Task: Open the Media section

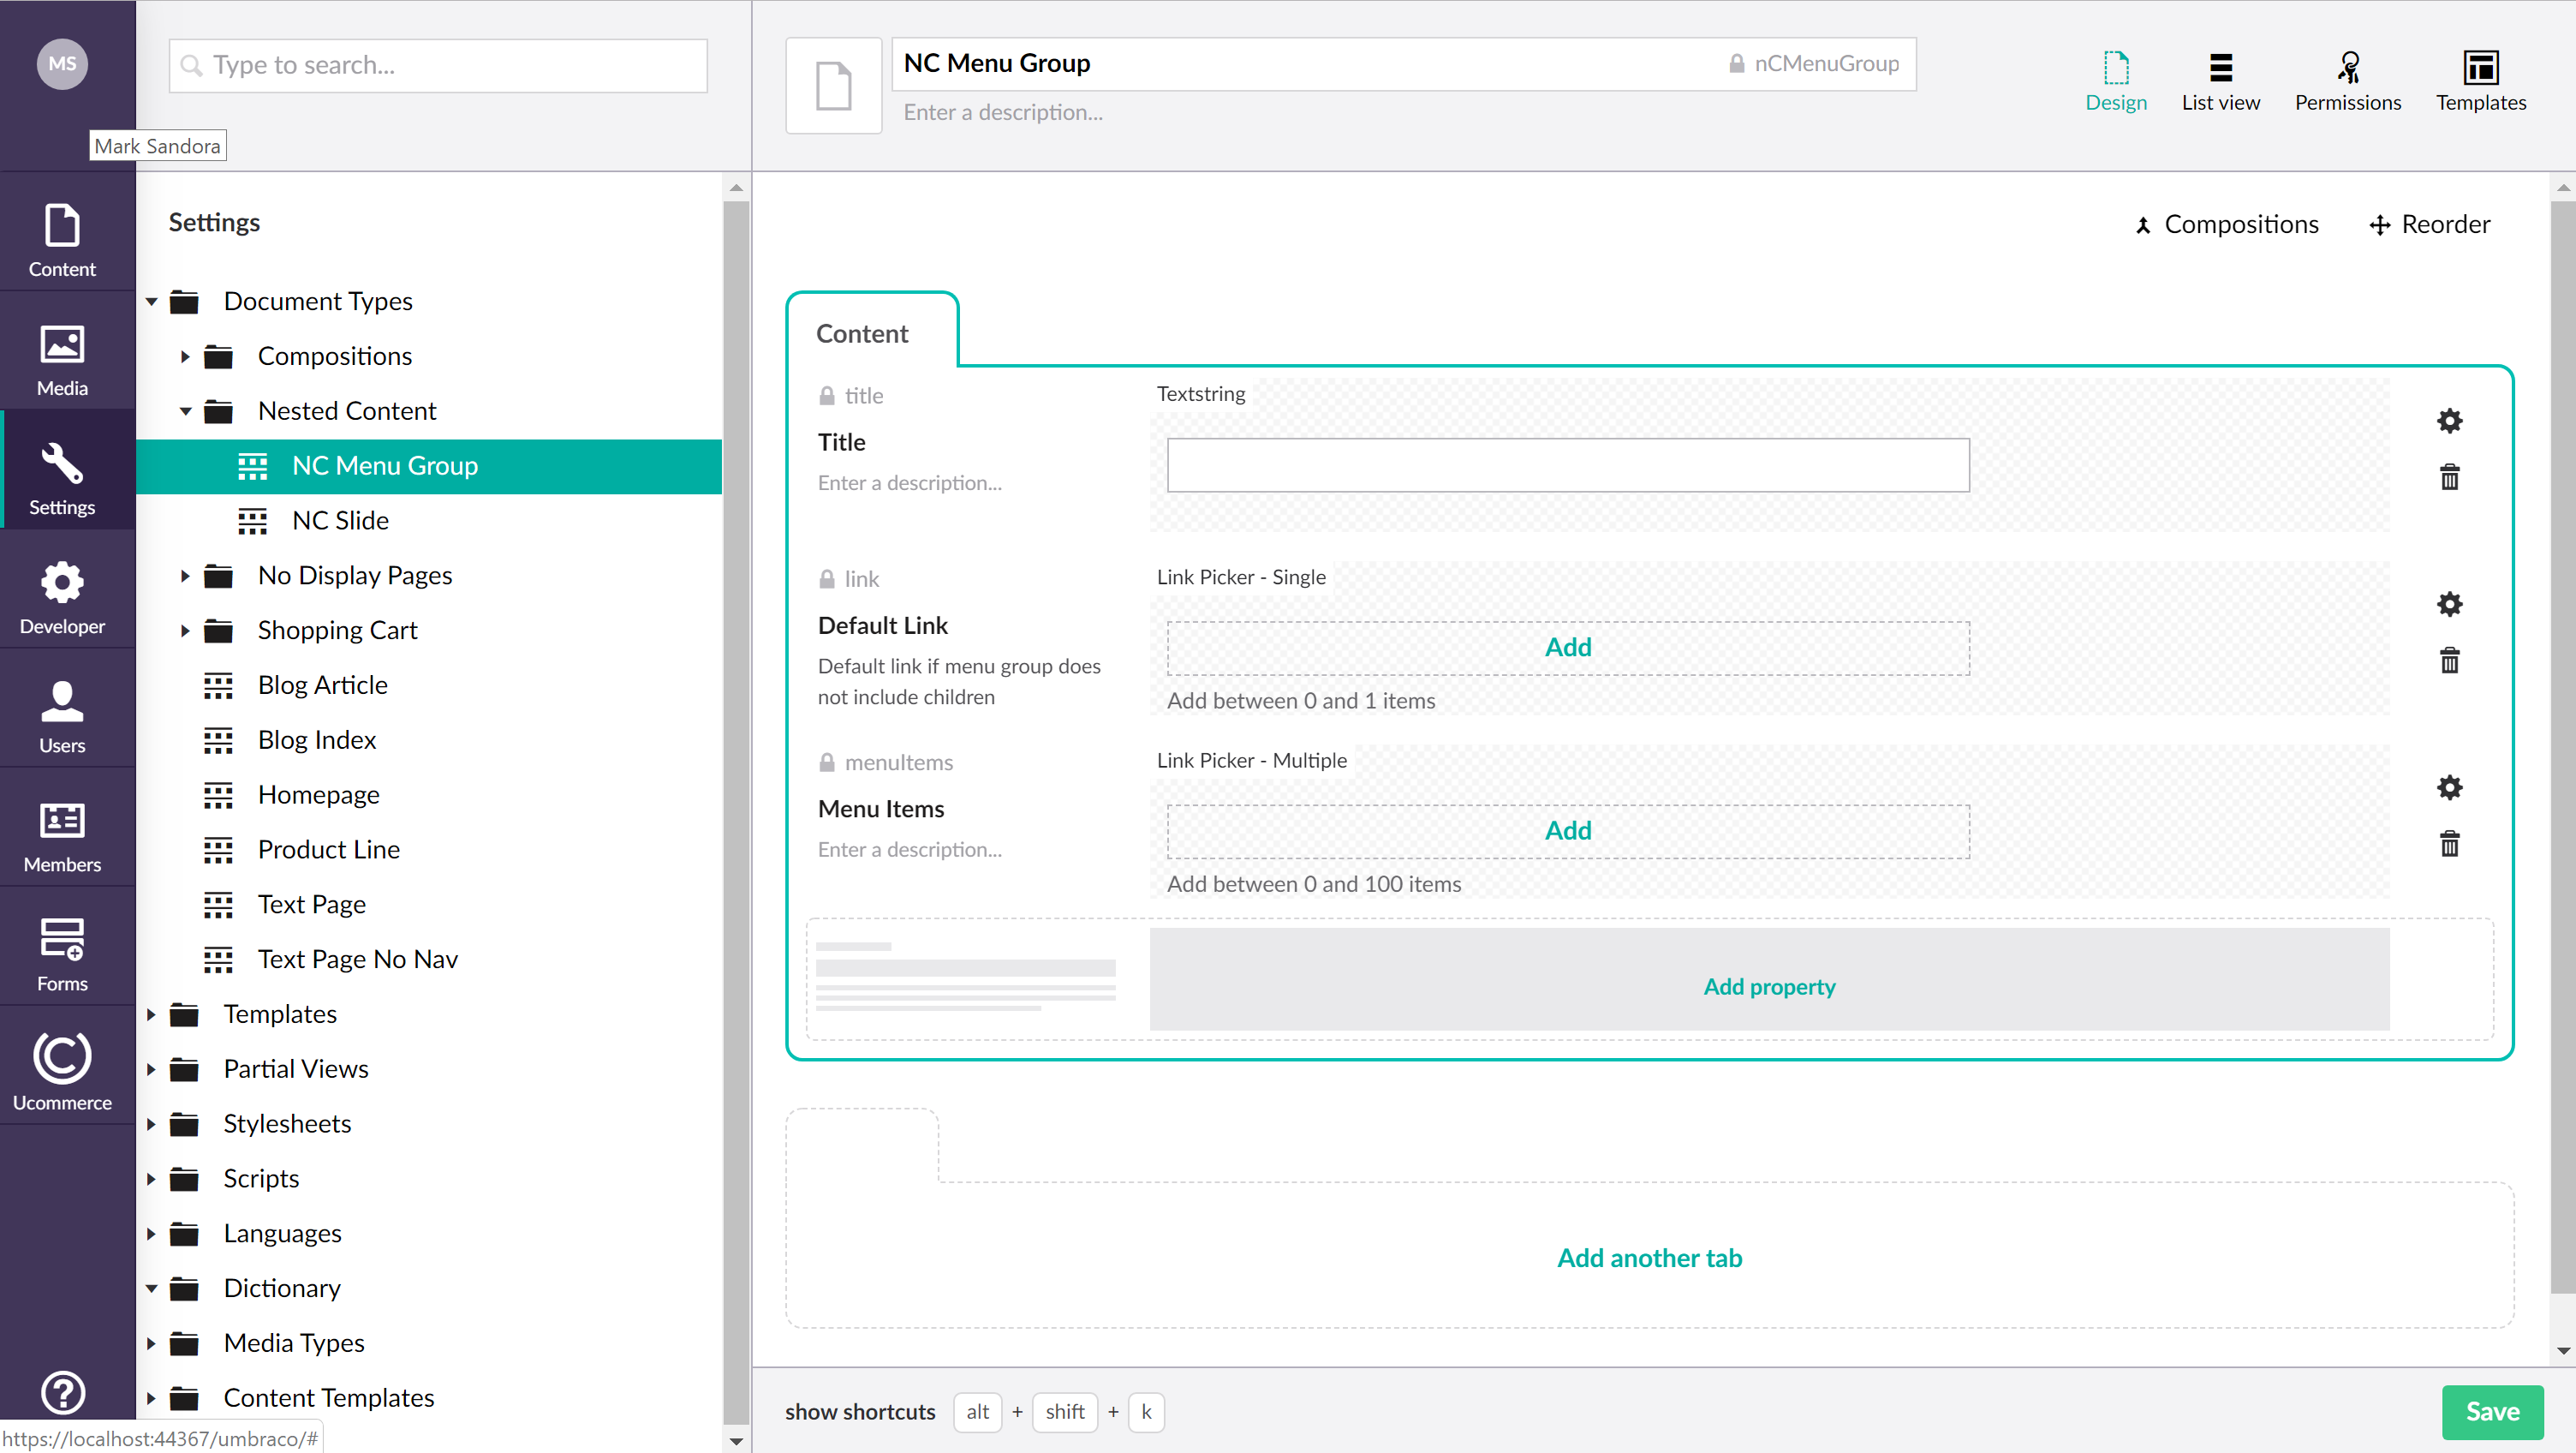Action: (x=62, y=359)
